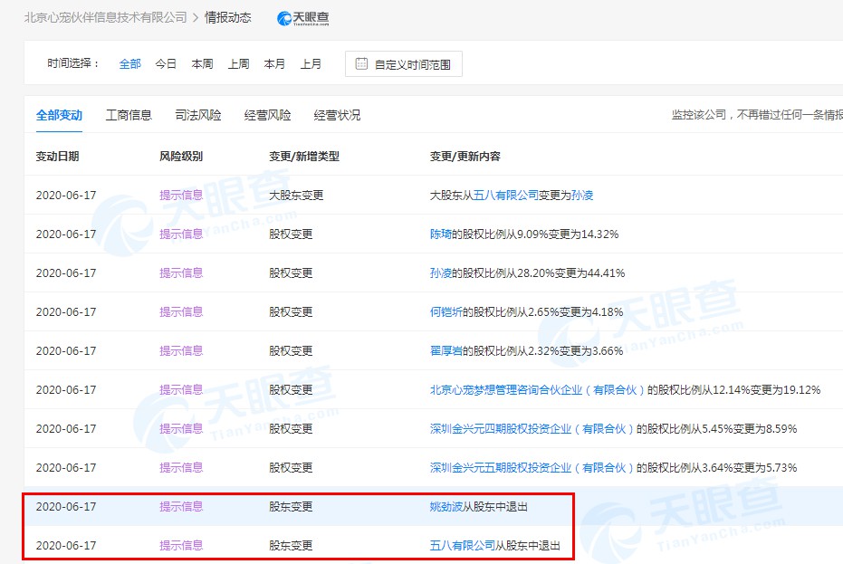Click 股东变更 cell in last row
843x564 pixels.
pos(291,546)
